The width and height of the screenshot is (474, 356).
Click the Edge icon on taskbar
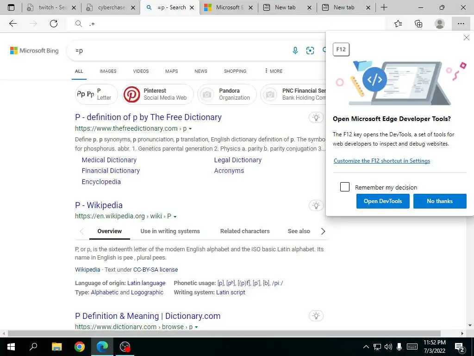(x=102, y=347)
